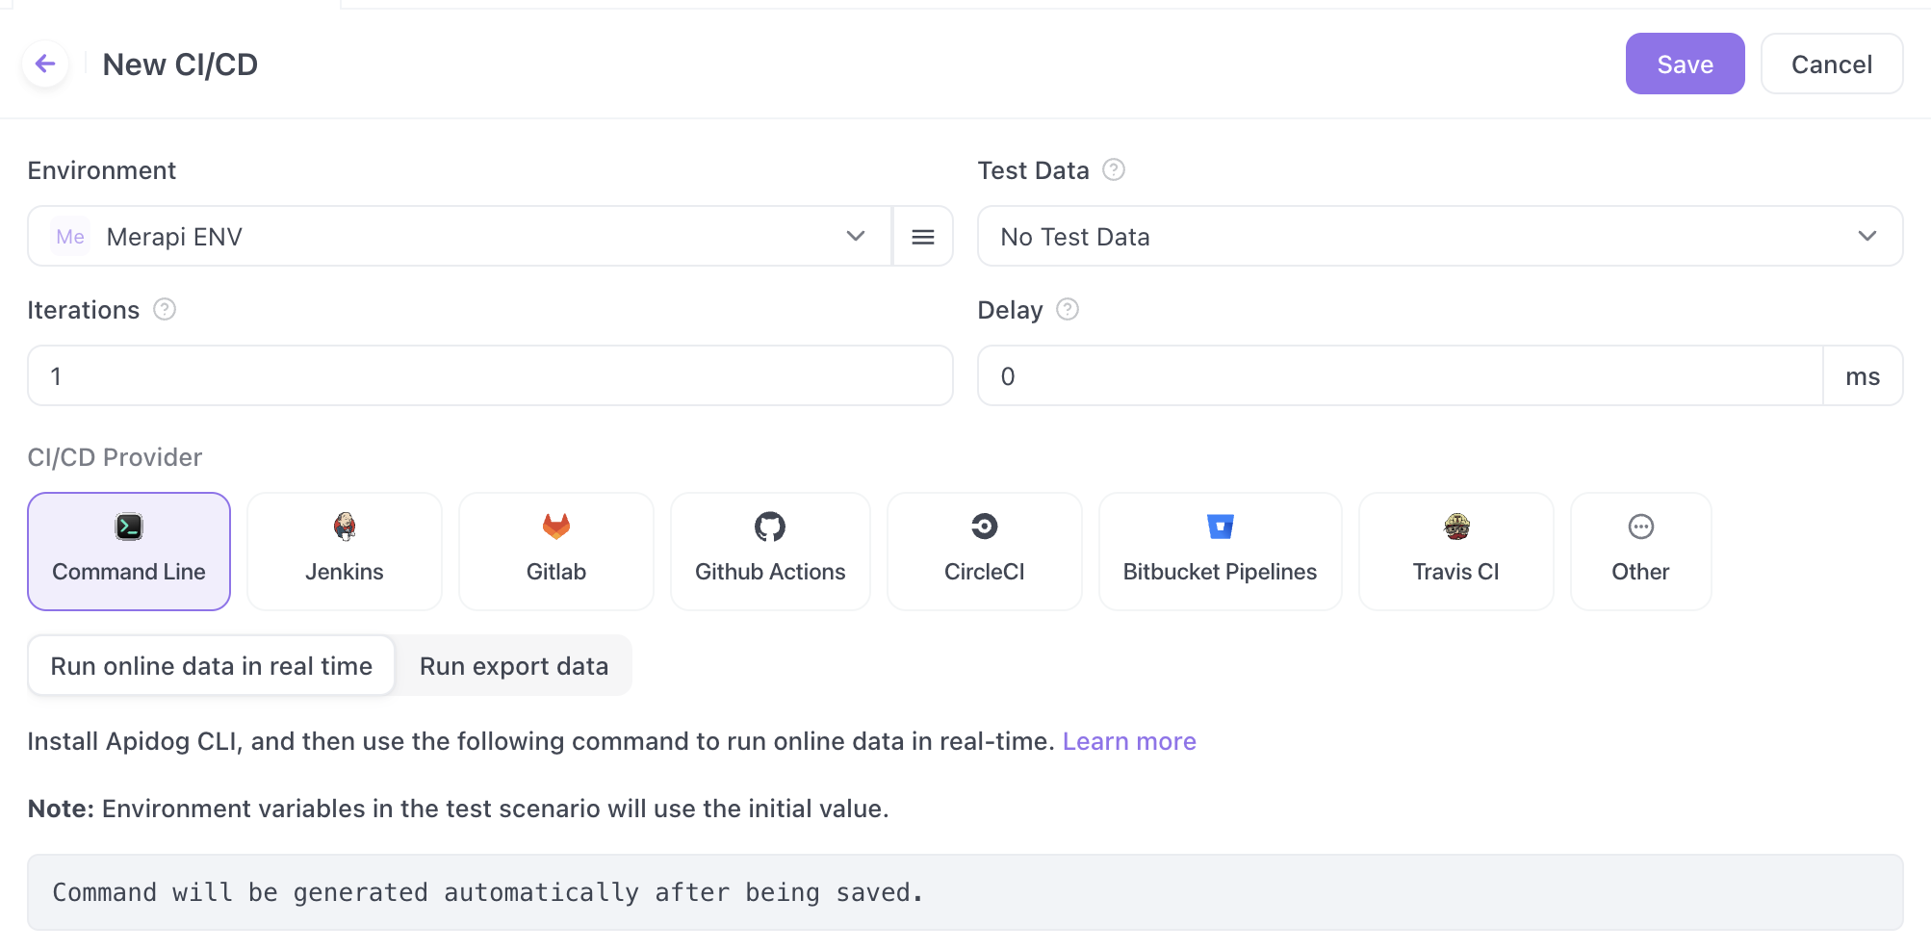Open the No Test Data dropdown
1931x951 pixels.
(1439, 237)
